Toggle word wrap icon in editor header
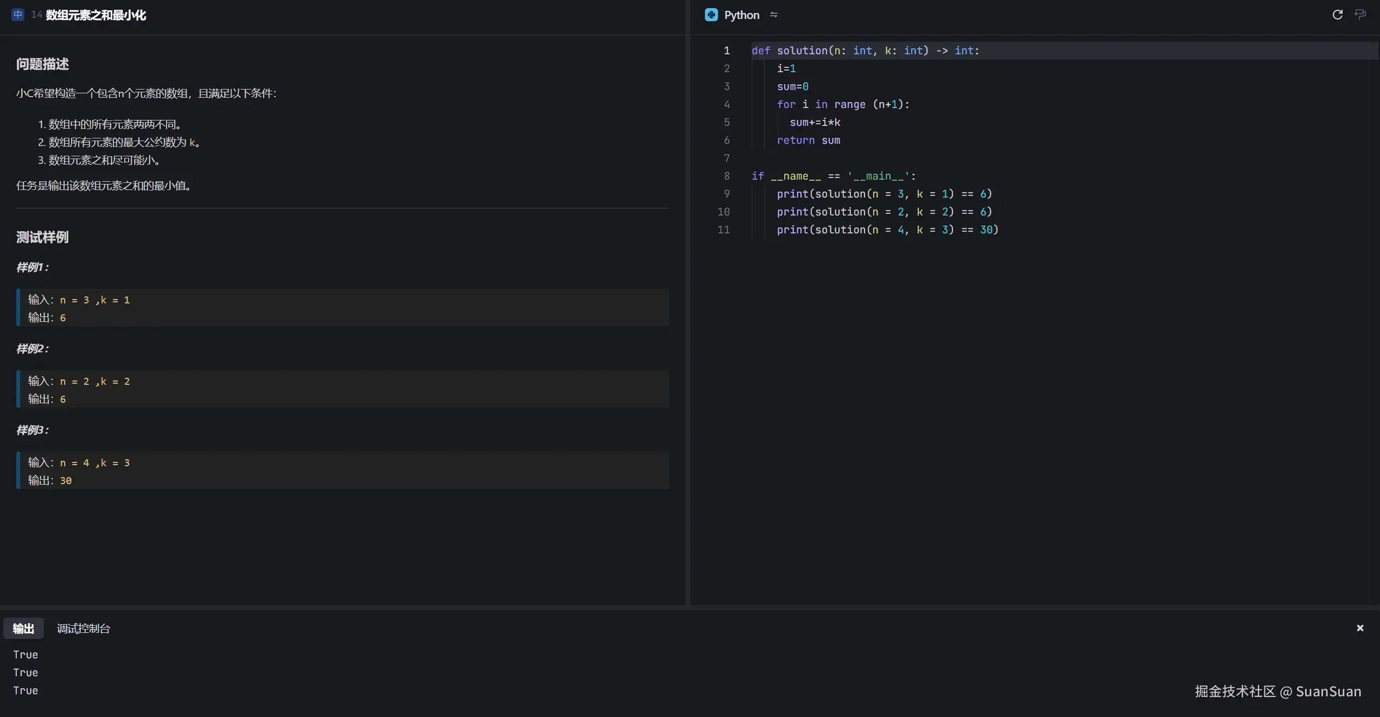Screen dimensions: 1380x717 pyautogui.click(x=1360, y=15)
